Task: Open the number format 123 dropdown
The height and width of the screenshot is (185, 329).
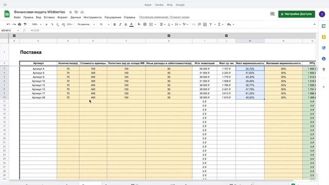Action: (x=69, y=24)
